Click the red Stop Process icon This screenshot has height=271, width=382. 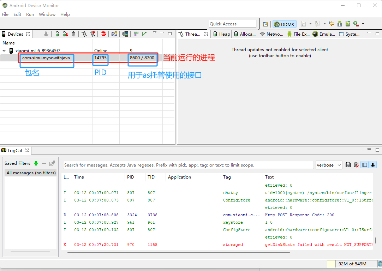pyautogui.click(x=103, y=34)
